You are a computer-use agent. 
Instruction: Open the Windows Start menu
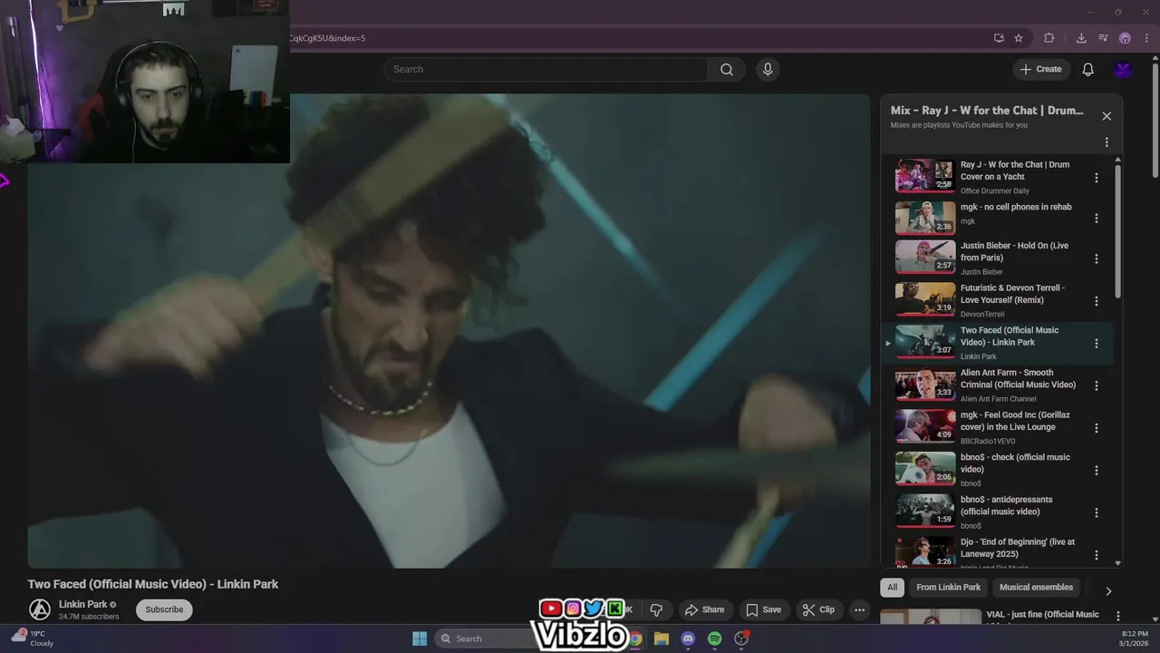420,638
